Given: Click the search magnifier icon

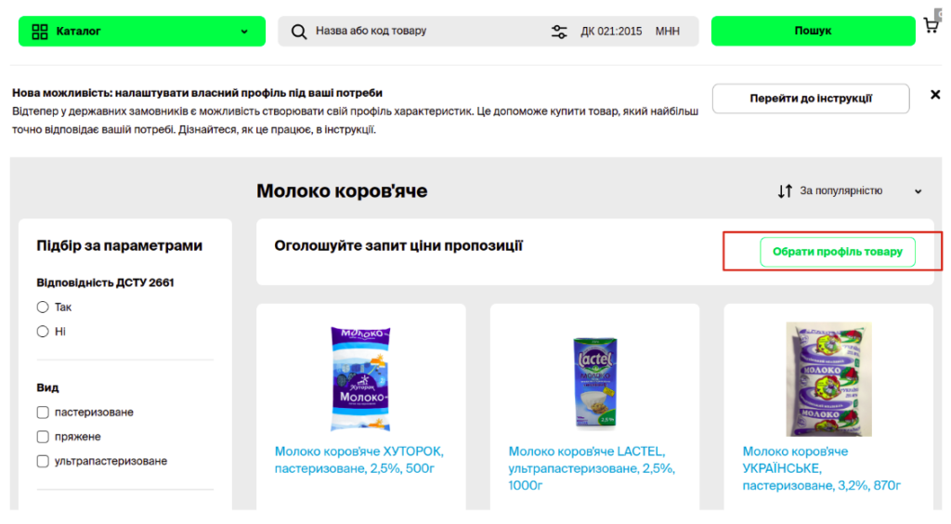Looking at the screenshot, I should tap(299, 32).
